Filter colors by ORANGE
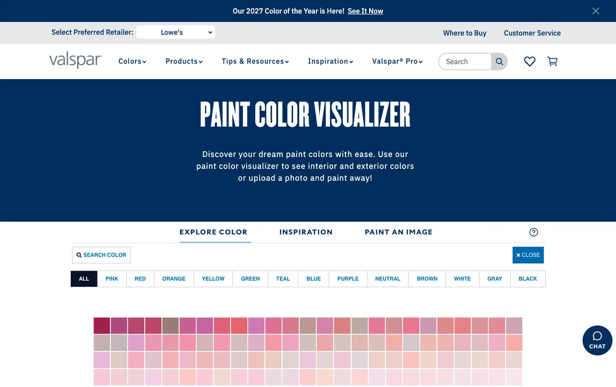 tap(174, 279)
